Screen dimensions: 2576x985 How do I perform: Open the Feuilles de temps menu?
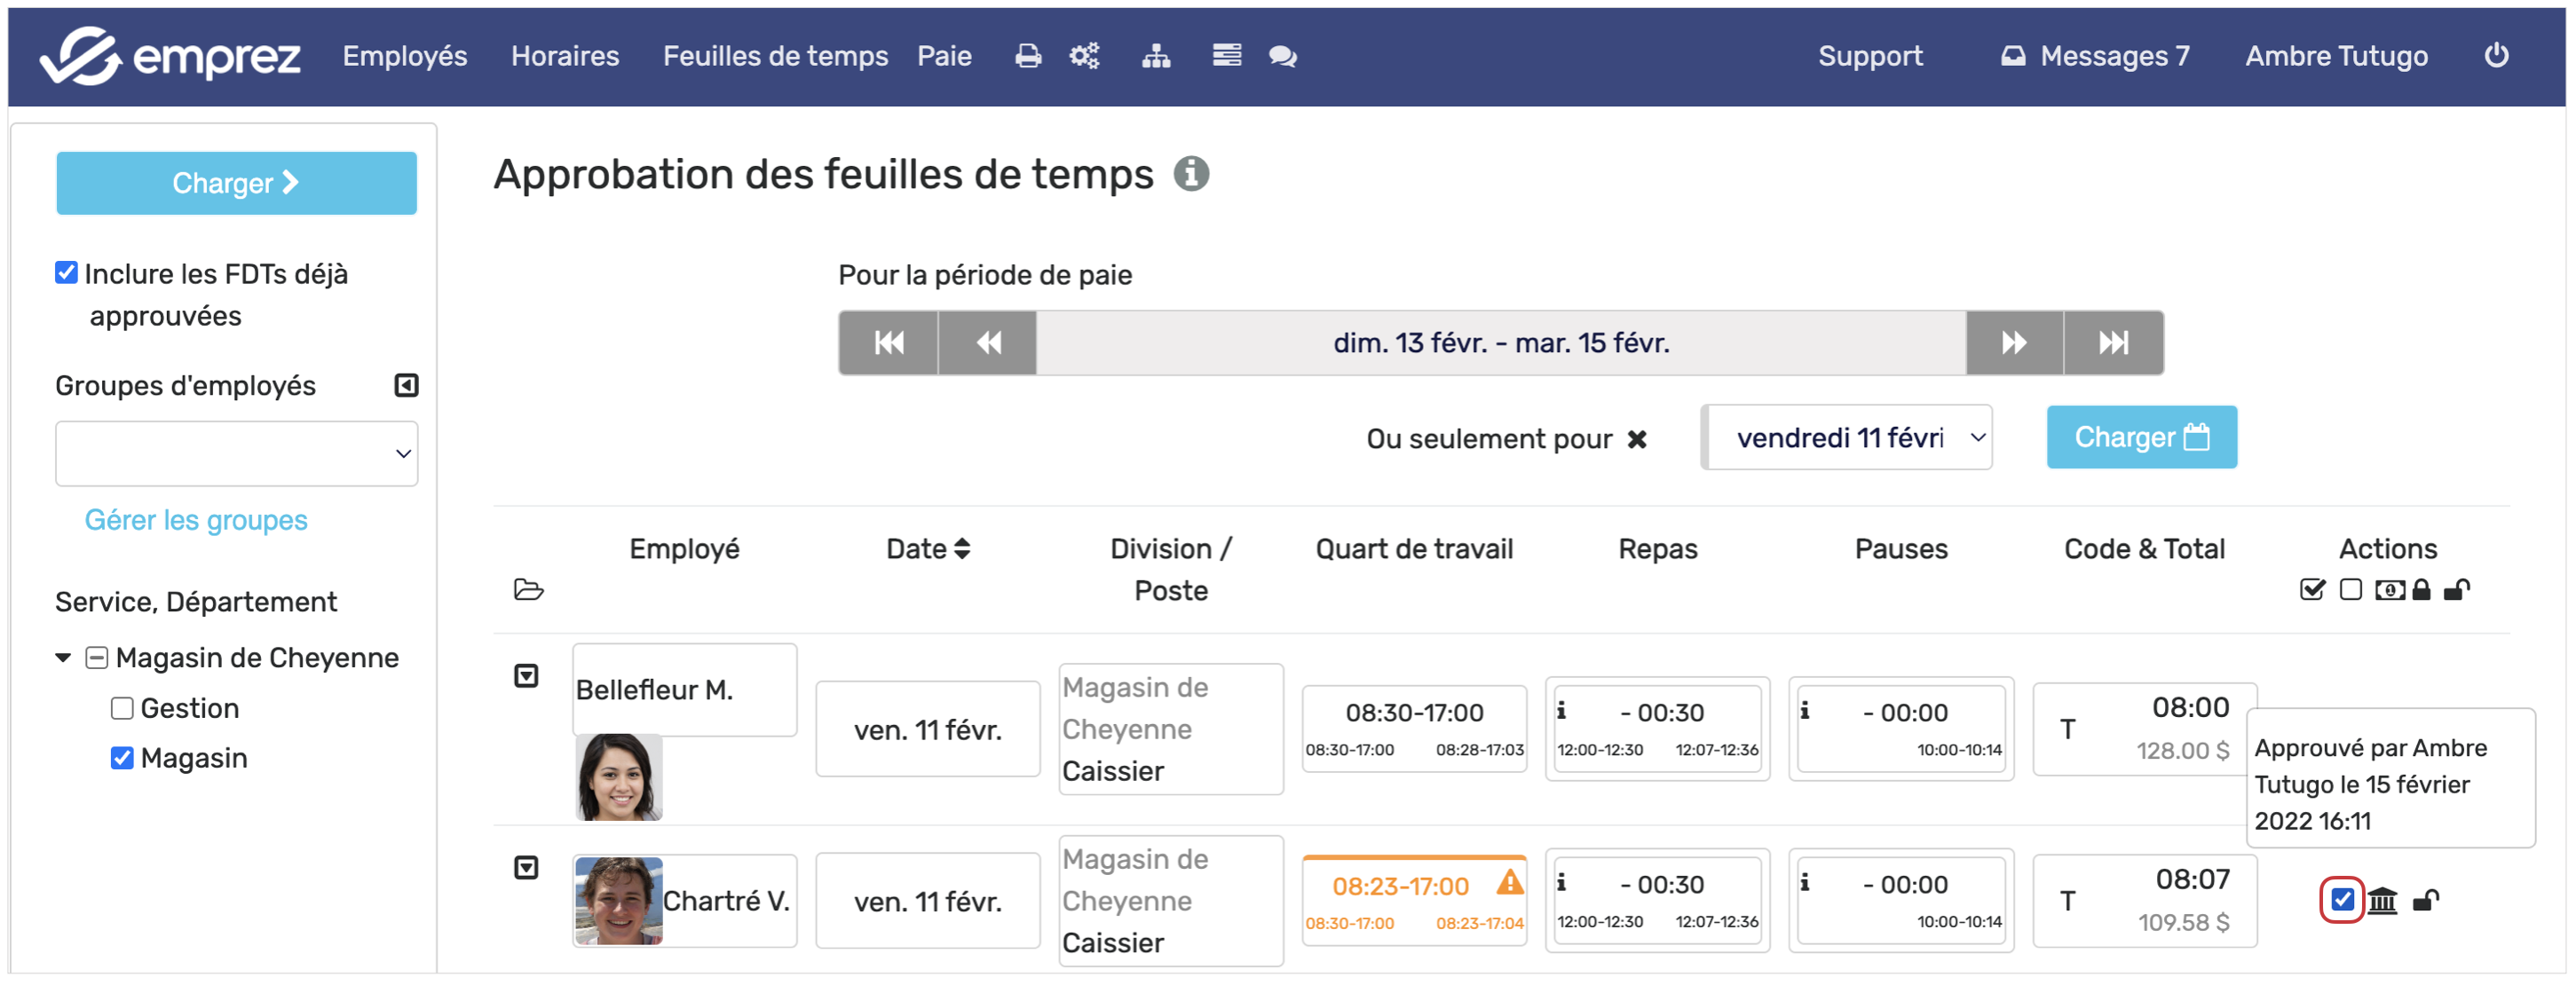(x=774, y=56)
